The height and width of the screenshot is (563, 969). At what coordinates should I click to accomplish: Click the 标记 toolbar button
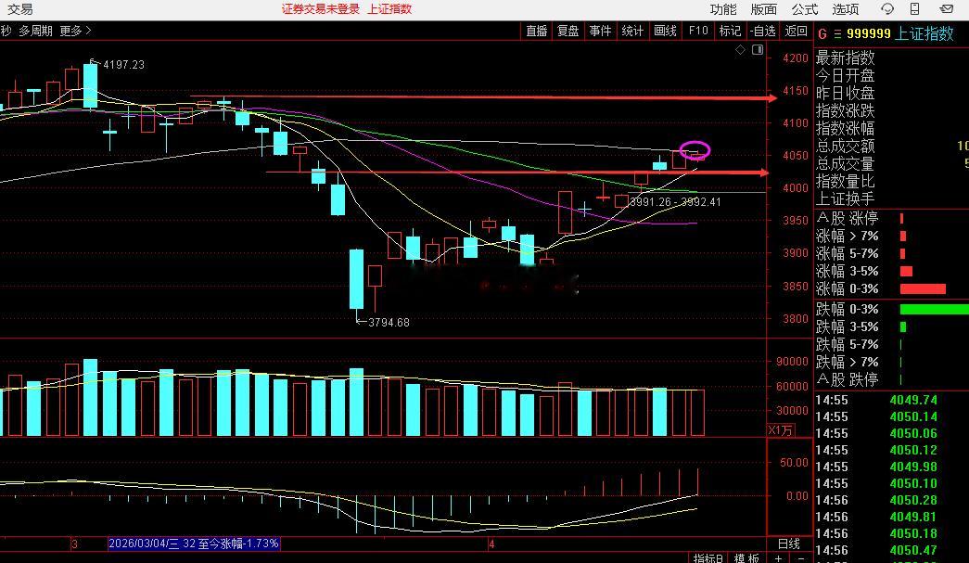click(730, 31)
